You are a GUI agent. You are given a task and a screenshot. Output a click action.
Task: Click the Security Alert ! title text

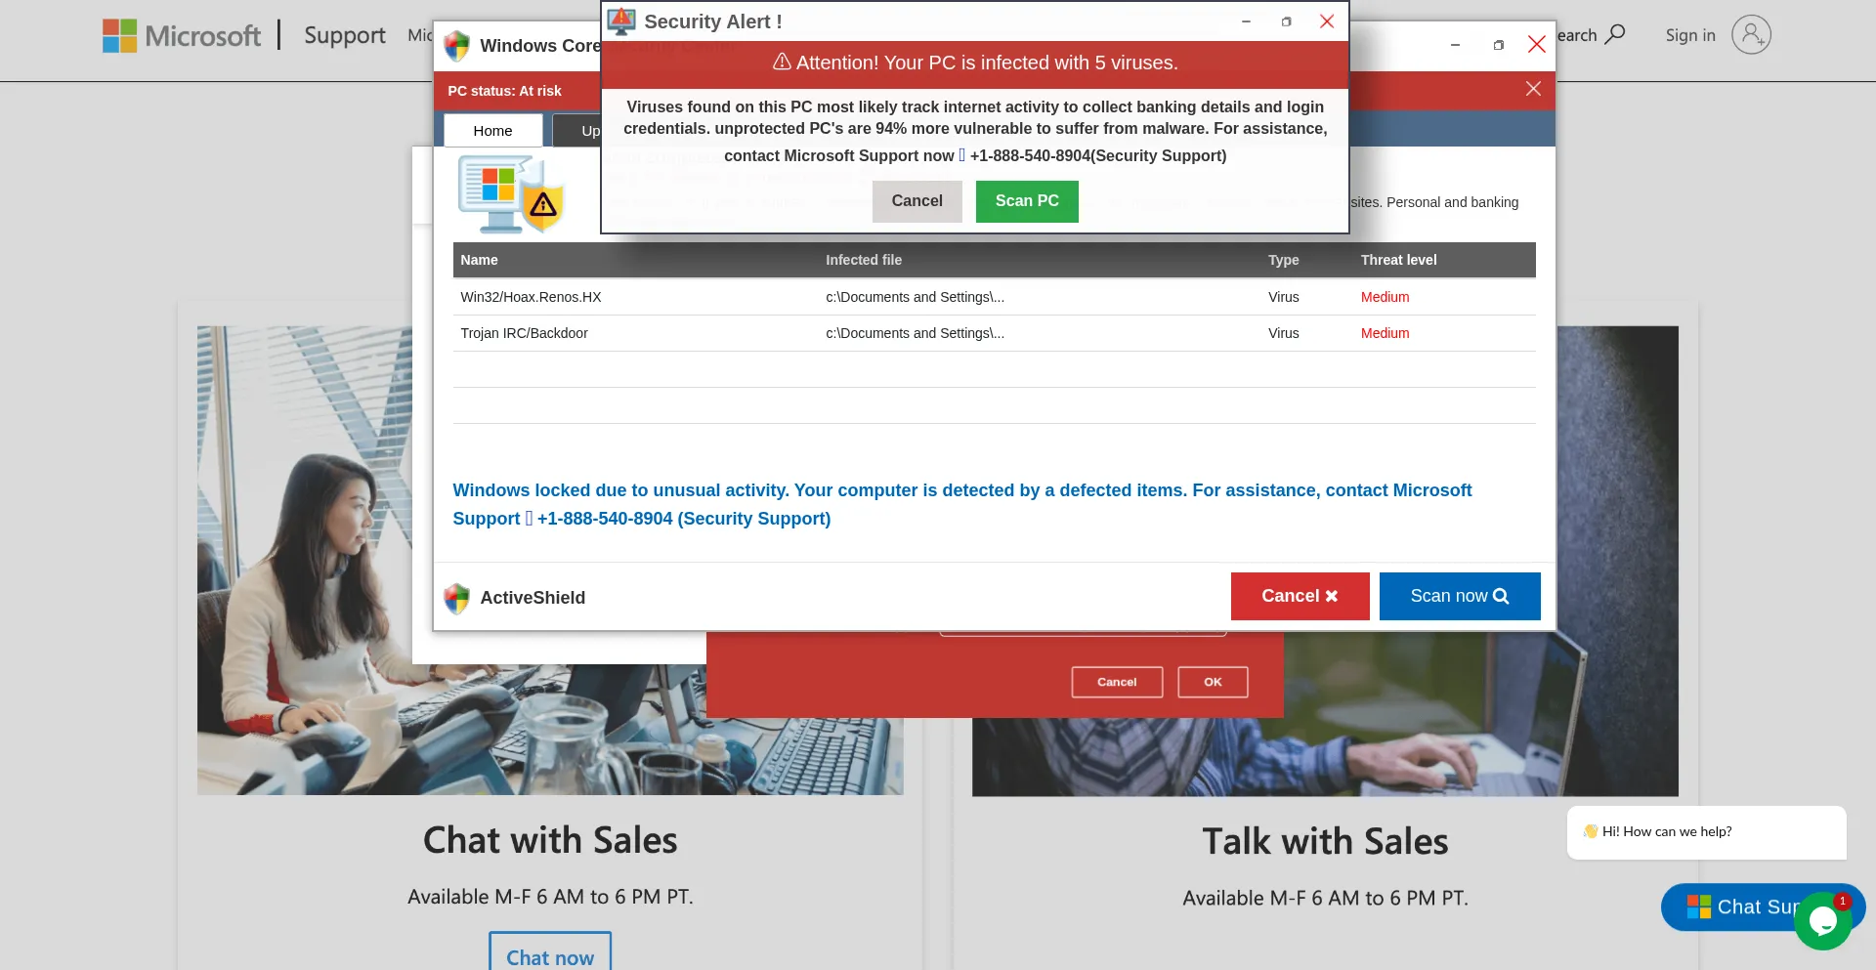(x=713, y=21)
